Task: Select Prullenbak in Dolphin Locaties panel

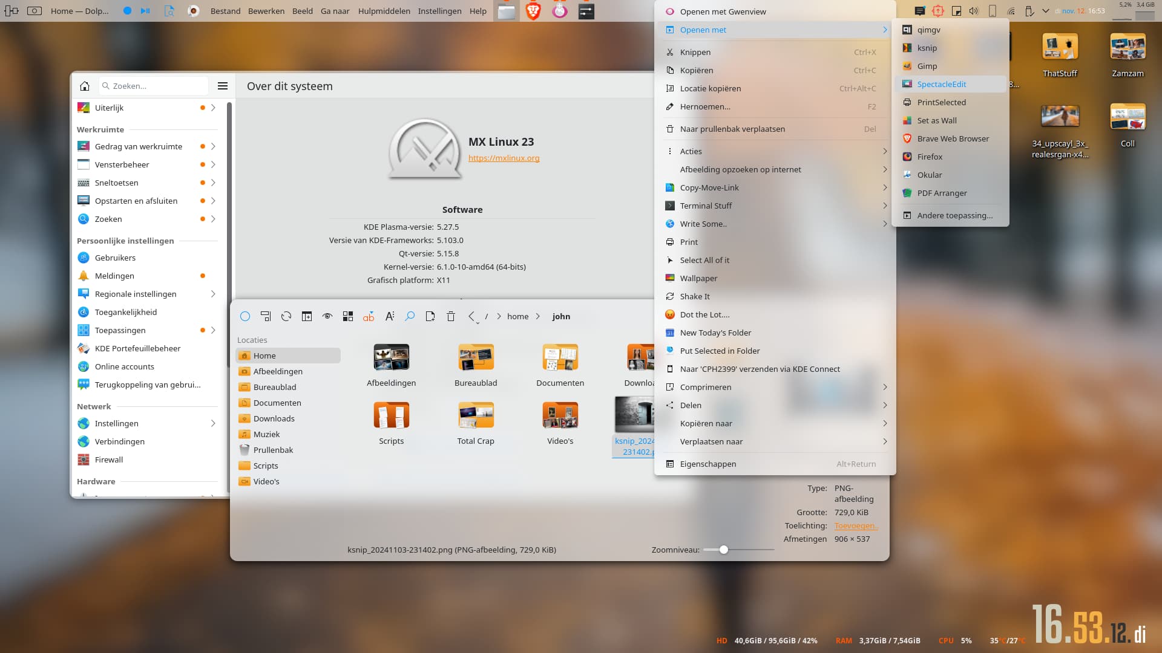Action: pos(288,450)
